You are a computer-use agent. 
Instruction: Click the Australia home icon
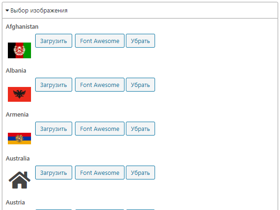point(19,180)
